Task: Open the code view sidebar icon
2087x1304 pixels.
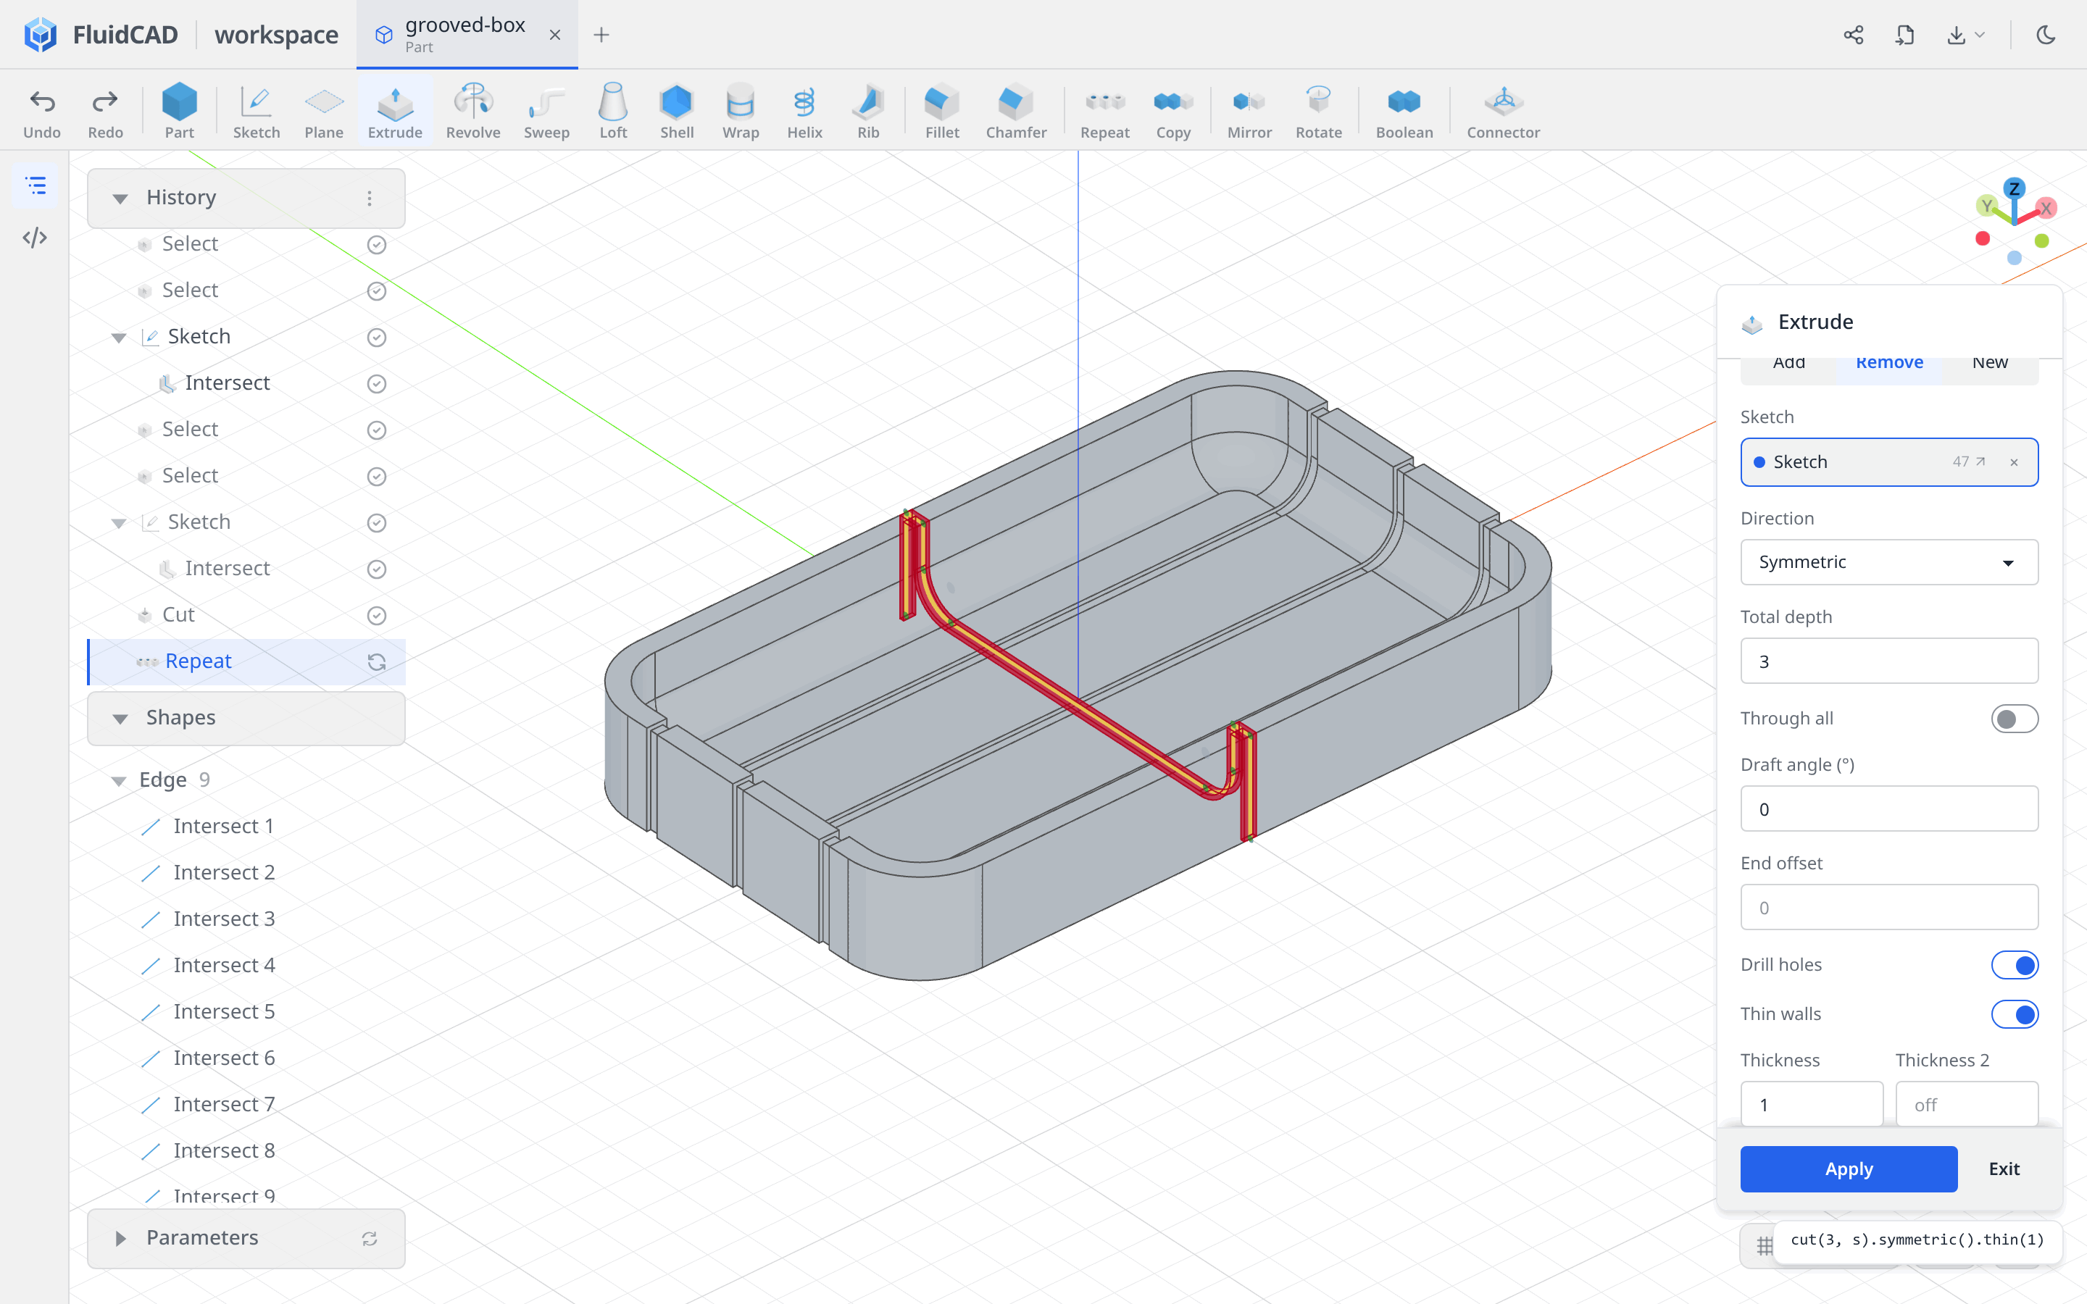Action: pos(35,238)
